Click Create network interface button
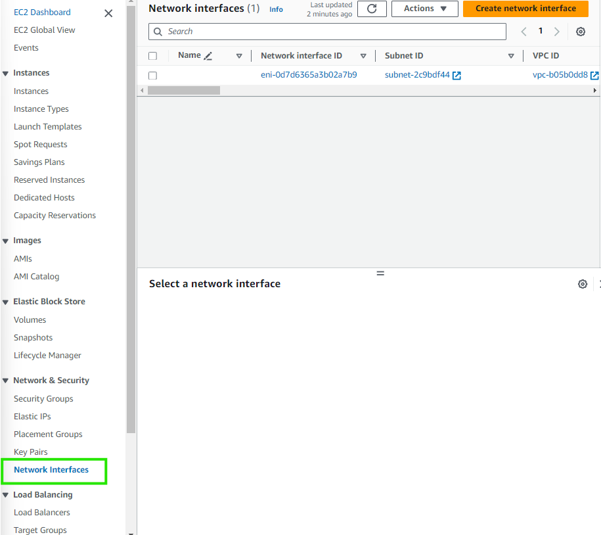This screenshot has width=601, height=535. click(525, 9)
